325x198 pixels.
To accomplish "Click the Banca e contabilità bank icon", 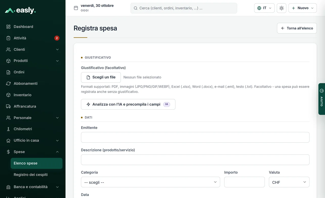I will point(8,187).
